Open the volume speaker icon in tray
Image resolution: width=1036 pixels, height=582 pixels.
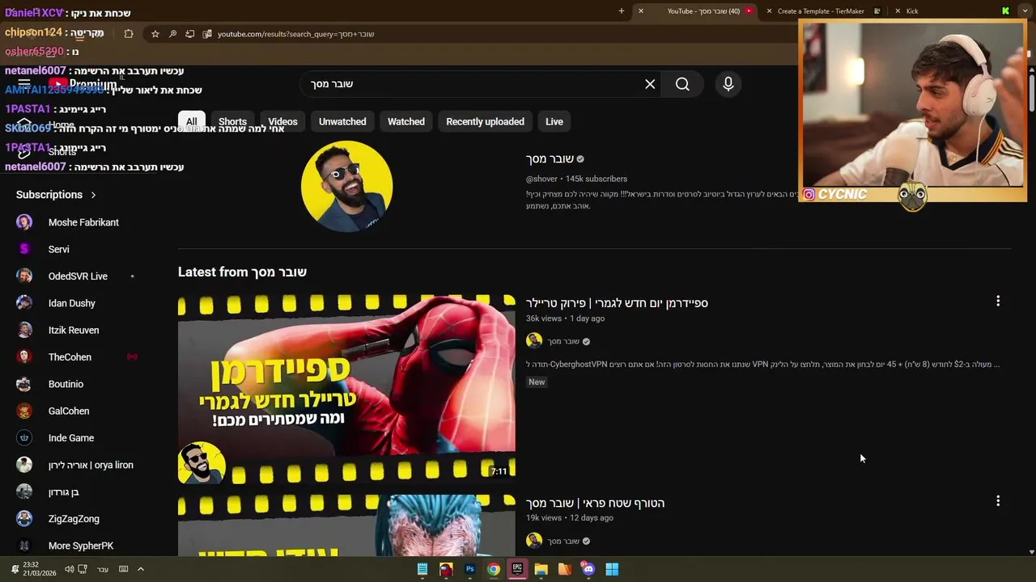point(70,569)
